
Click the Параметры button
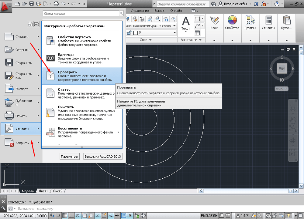tap(70, 157)
